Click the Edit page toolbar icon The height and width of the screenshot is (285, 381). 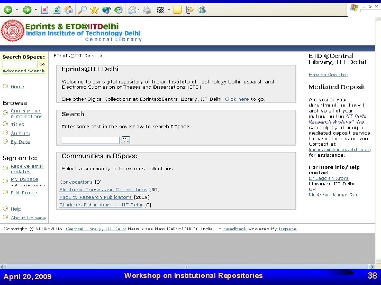[x=160, y=10]
